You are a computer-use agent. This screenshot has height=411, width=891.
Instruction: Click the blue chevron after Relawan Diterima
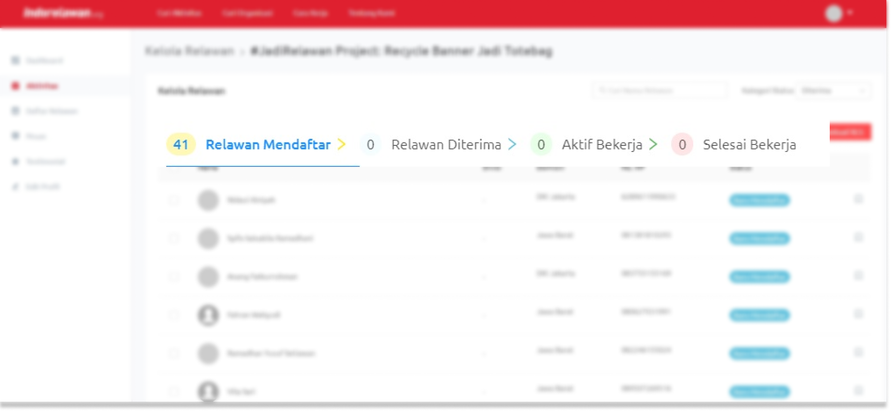[513, 144]
